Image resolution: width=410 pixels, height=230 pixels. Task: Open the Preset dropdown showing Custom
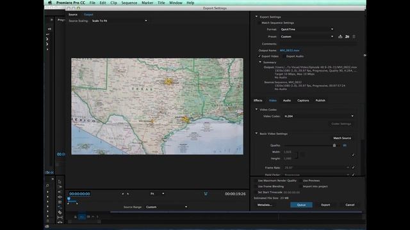[x=307, y=36]
